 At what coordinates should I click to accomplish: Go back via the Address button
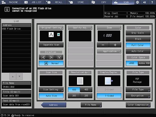point(53,105)
